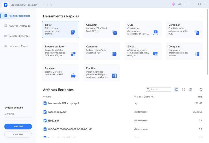Switch recent files to grid view
This screenshot has width=209, height=143.
pyautogui.click(x=183, y=90)
